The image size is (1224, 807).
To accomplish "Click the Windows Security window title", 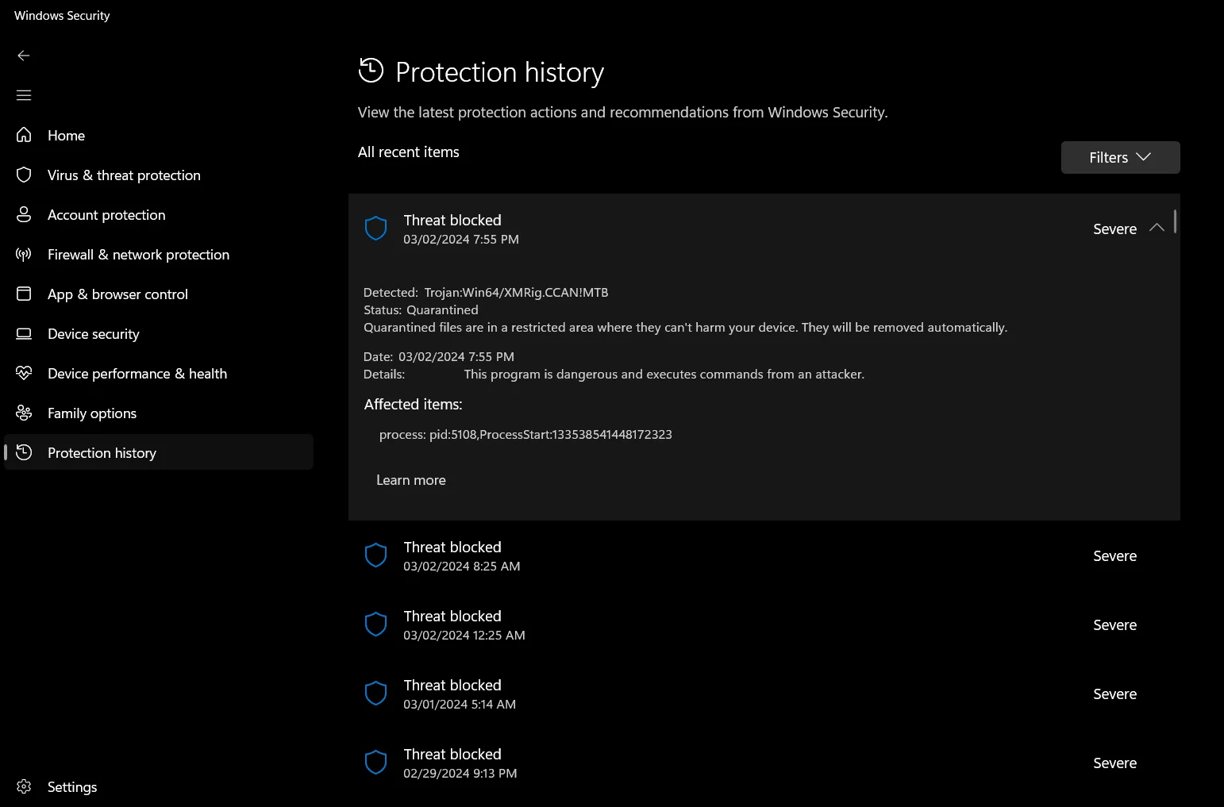I will (x=62, y=15).
